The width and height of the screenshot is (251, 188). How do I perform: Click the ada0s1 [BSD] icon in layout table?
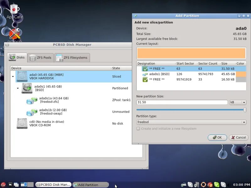145,74
